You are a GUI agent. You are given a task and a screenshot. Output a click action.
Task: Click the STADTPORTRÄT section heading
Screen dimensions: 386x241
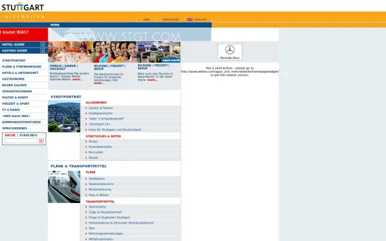(x=66, y=97)
